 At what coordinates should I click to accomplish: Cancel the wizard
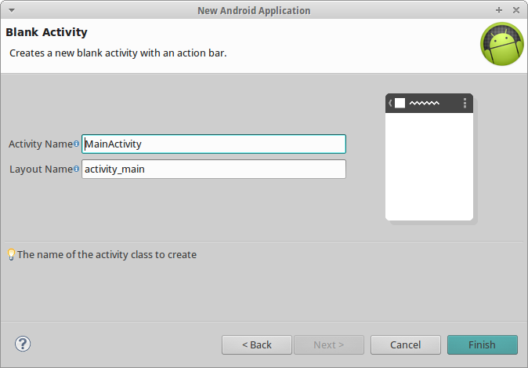click(x=406, y=344)
